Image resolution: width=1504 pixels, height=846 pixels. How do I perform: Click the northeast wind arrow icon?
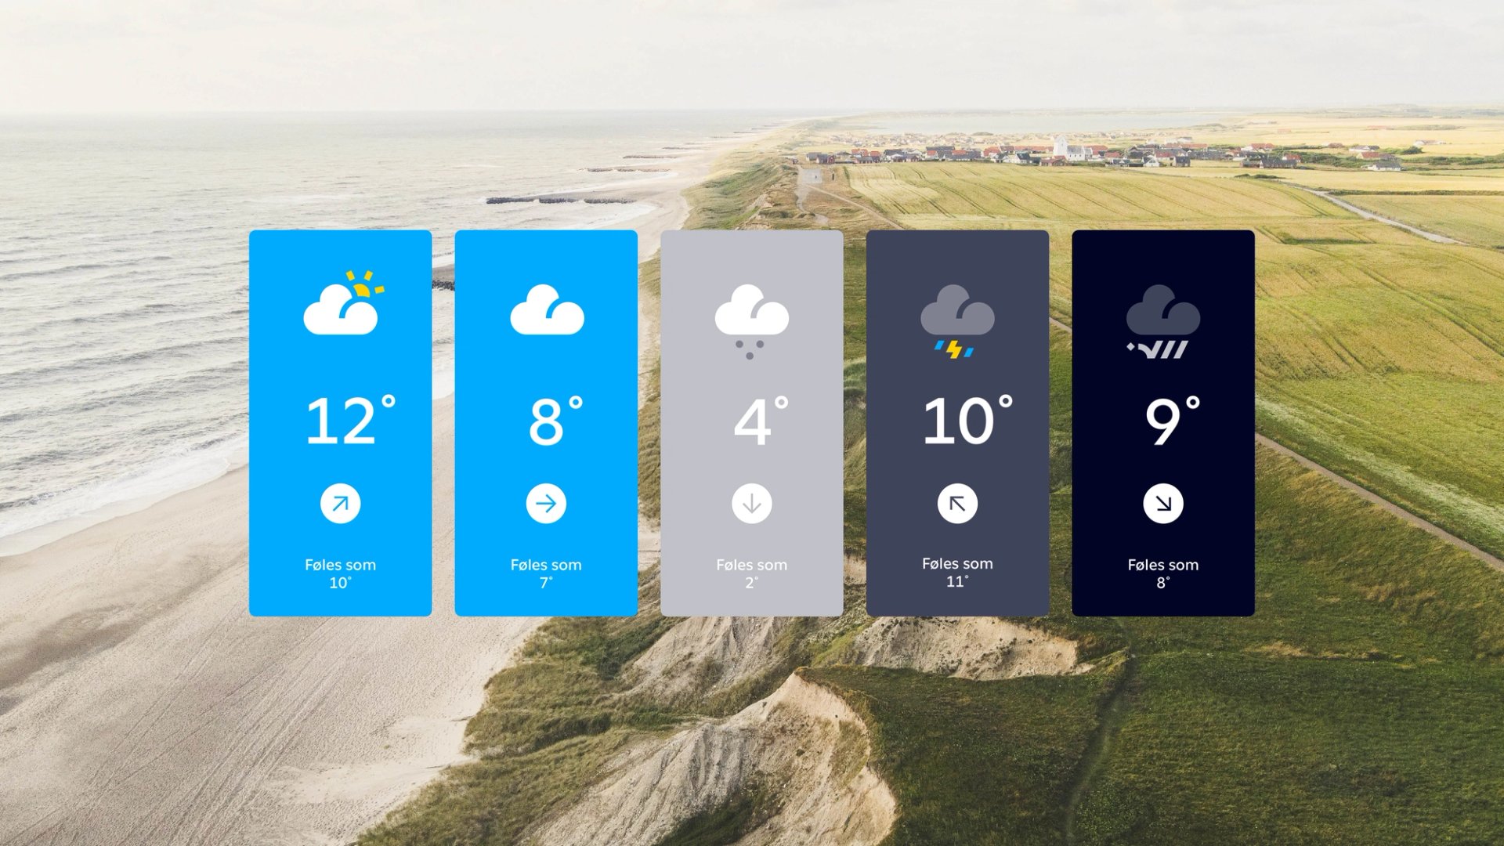[341, 504]
